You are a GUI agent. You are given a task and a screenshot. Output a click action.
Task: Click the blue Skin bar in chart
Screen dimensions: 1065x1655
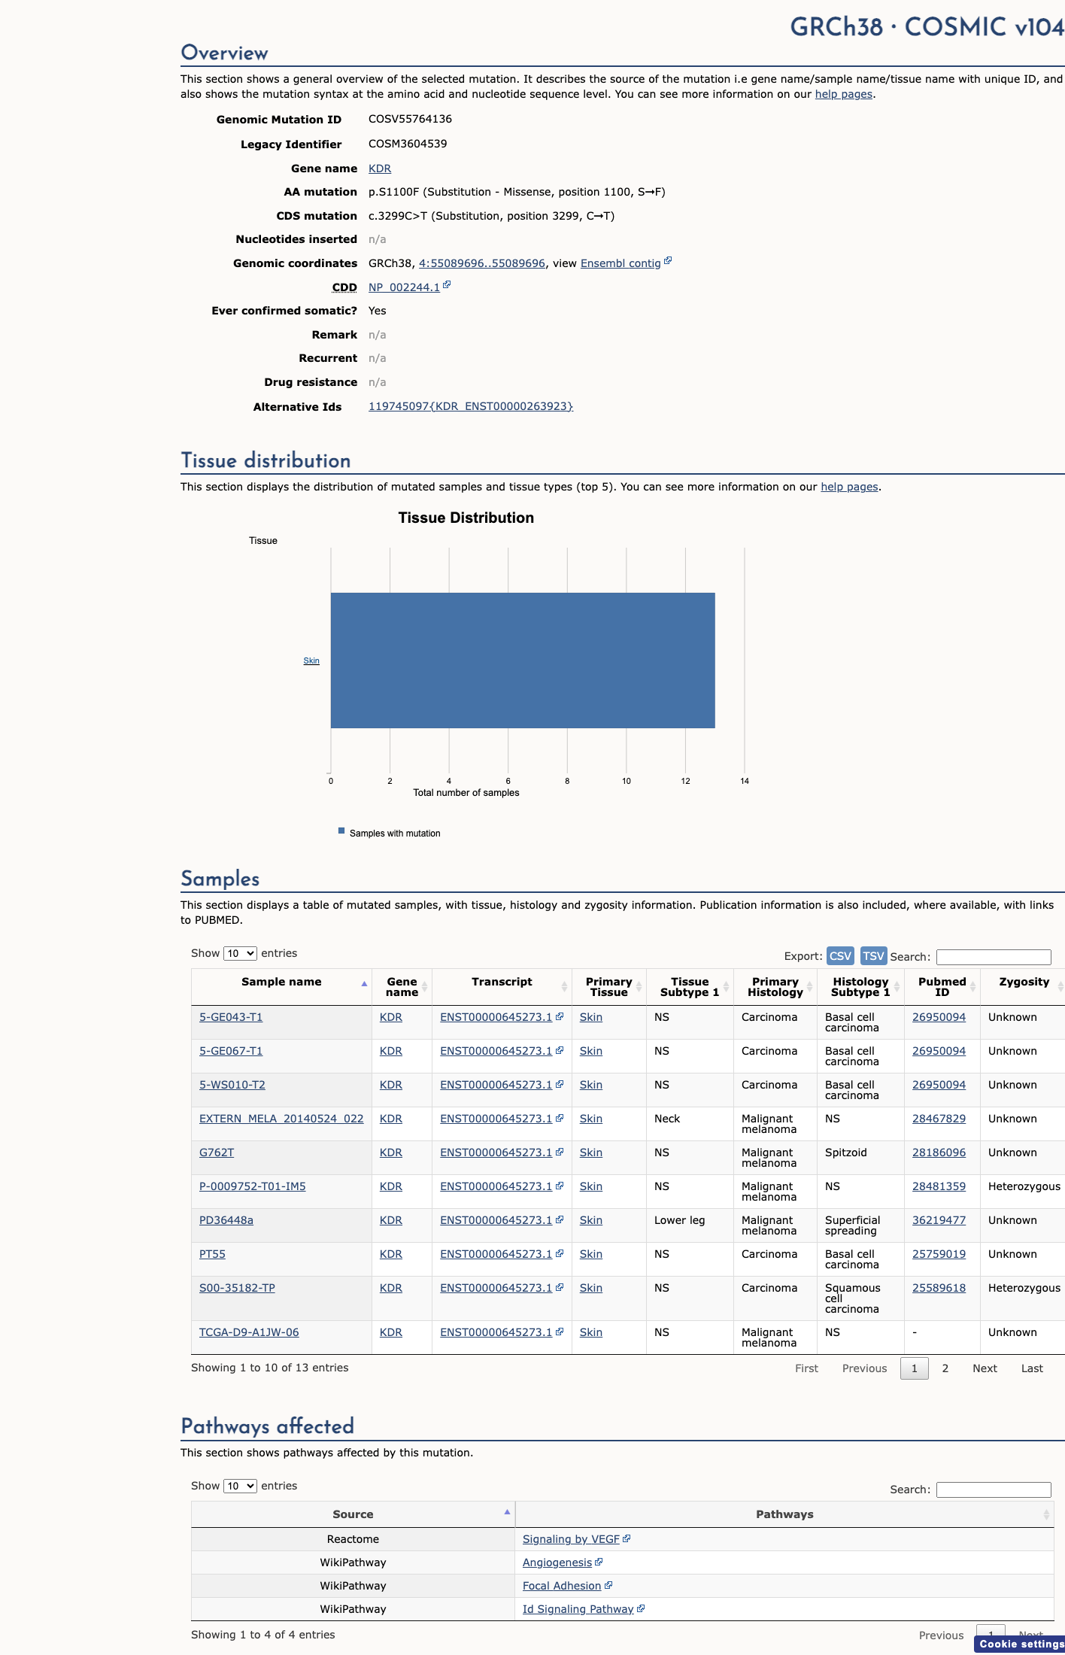point(523,660)
